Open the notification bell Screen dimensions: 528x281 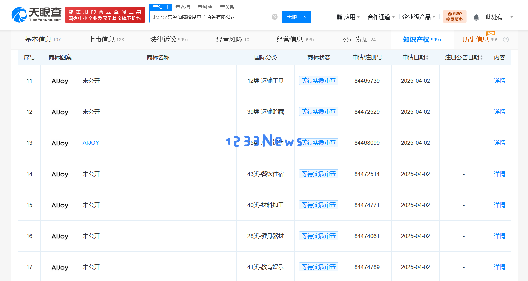[476, 17]
